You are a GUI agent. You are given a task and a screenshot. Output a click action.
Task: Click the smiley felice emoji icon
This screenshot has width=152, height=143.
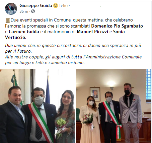56,5
